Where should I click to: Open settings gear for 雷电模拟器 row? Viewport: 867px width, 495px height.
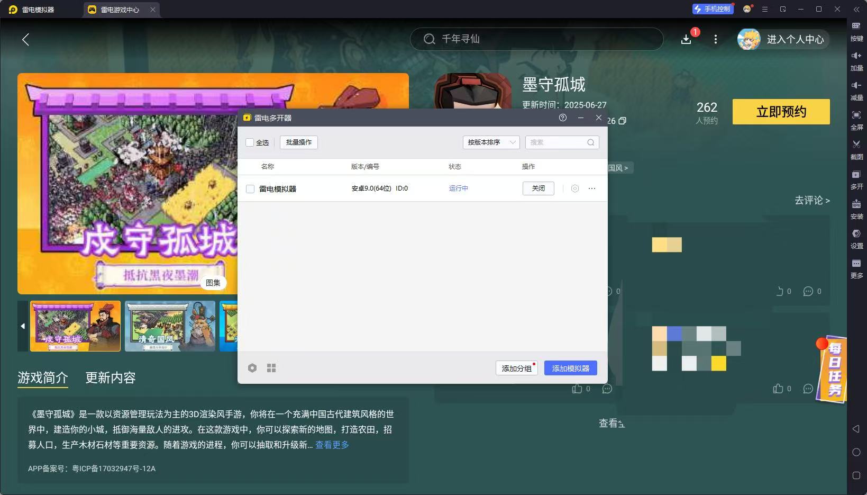click(575, 188)
